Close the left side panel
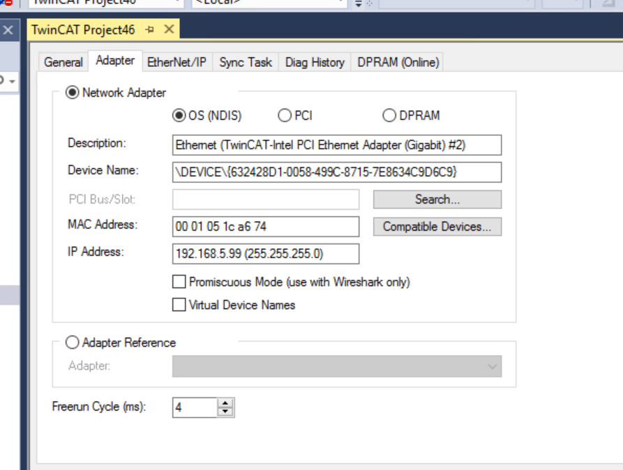The height and width of the screenshot is (470, 623). [x=8, y=30]
